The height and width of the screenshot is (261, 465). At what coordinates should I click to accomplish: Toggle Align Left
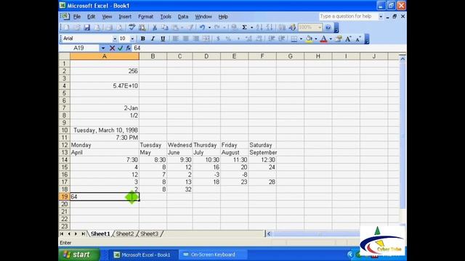pos(176,38)
